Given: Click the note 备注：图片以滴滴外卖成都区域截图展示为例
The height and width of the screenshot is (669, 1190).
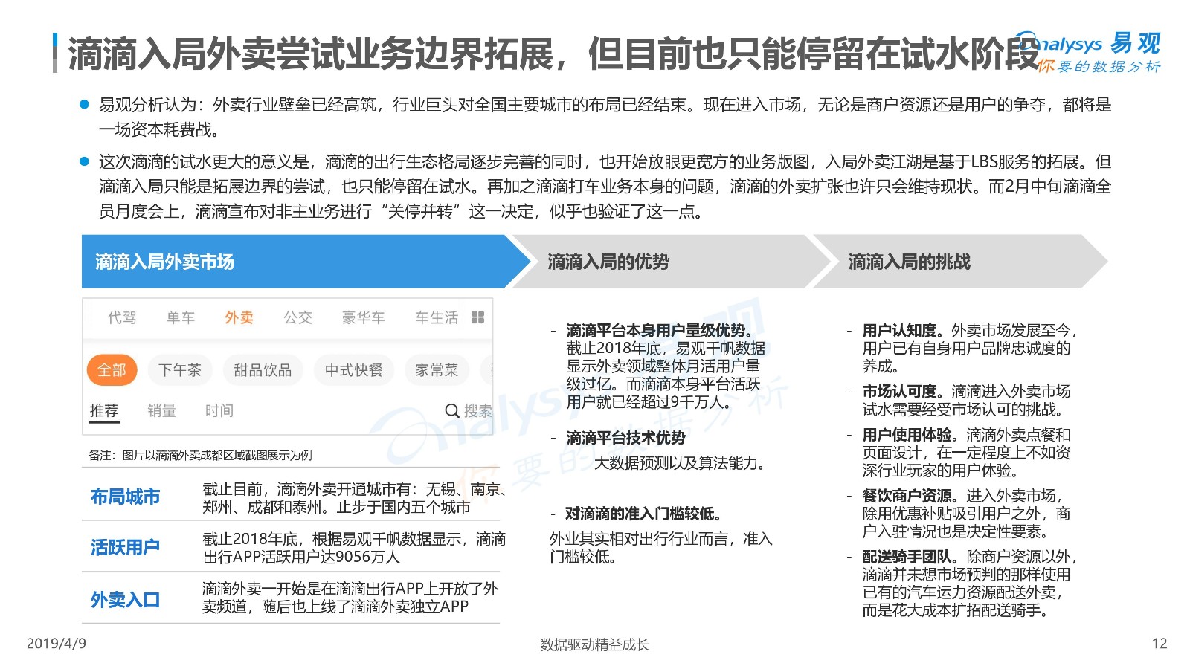Looking at the screenshot, I should pos(200,455).
